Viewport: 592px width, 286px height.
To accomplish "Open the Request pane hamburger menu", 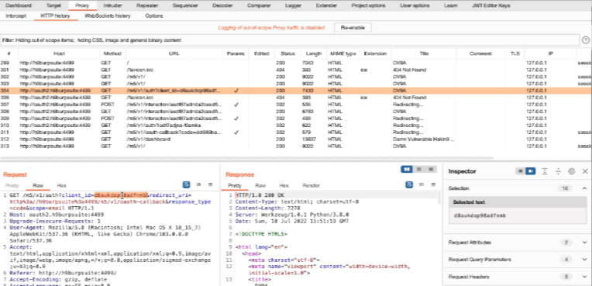I will (x=211, y=184).
